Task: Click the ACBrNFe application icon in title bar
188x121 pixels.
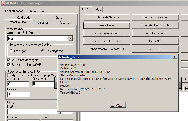Action: click(3, 3)
